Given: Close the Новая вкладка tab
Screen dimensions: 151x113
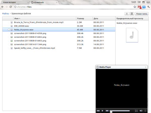Looking at the screenshot, I should tap(28, 3).
